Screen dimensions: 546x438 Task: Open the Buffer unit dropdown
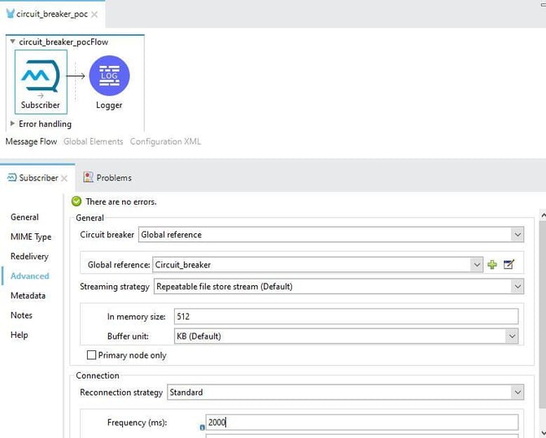tap(512, 336)
